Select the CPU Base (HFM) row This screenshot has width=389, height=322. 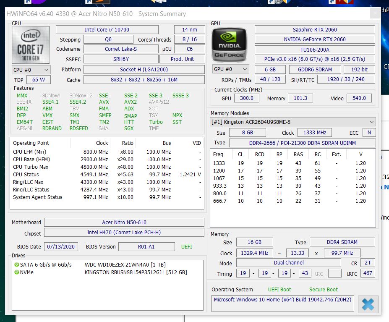tap(107, 160)
